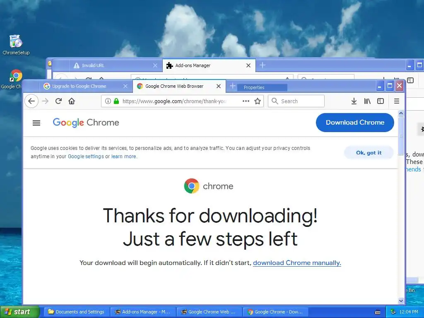This screenshot has width=424, height=318.
Task: Switch to Add-ons Manager taskbar window
Action: [143, 312]
